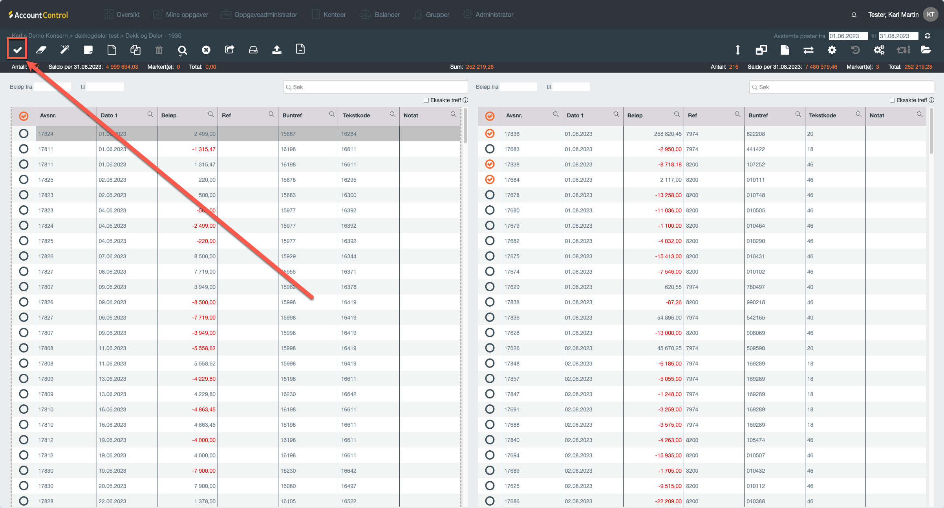This screenshot has width=944, height=508.
Task: Open the sticky note icon
Action: (88, 49)
